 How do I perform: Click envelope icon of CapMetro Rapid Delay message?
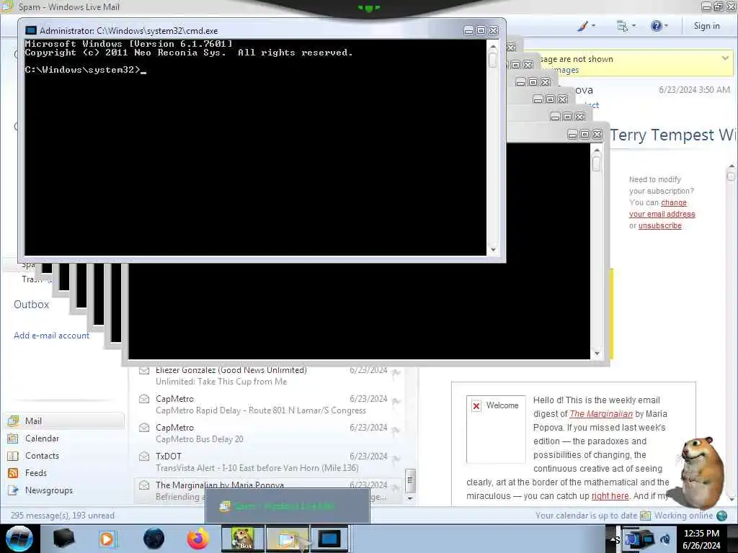[144, 399]
